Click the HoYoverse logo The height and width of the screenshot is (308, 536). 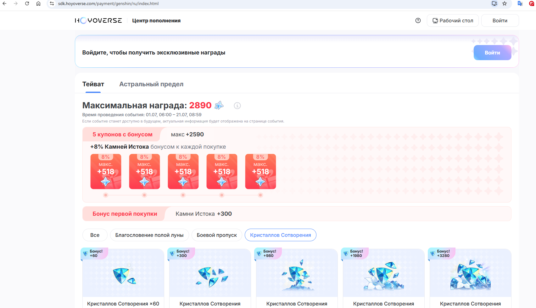pos(98,20)
